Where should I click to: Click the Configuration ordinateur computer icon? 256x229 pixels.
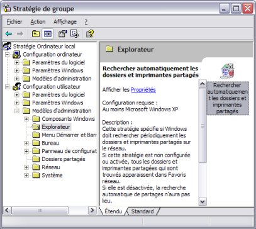17,55
